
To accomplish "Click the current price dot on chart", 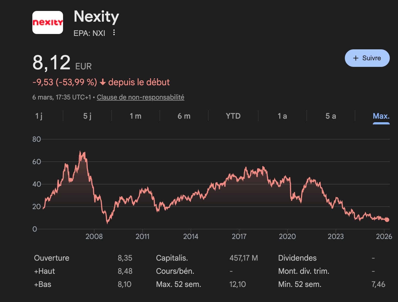I will point(387,220).
